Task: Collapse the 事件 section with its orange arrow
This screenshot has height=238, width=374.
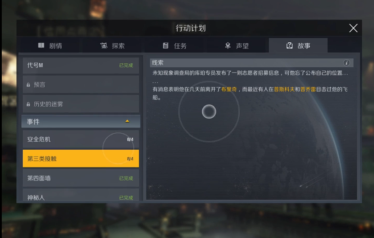Action: (127, 121)
